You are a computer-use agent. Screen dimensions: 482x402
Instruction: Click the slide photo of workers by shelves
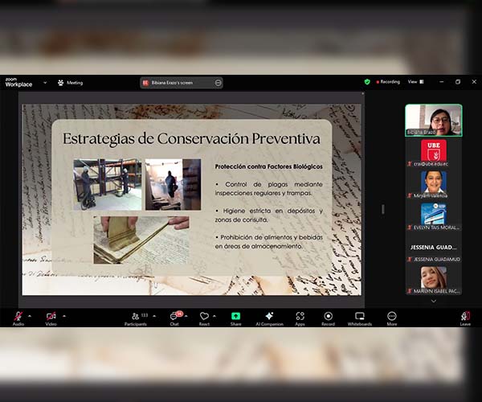108,185
